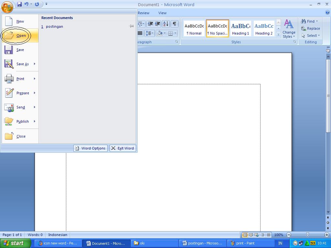Image resolution: width=331 pixels, height=248 pixels.
Task: Open the Borders dropdown arrow
Action: [176, 33]
